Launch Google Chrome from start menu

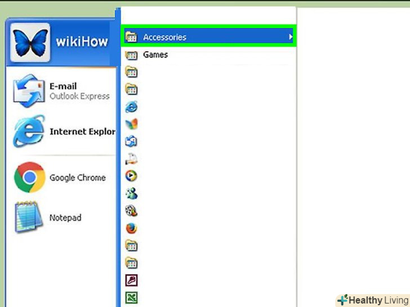coord(60,178)
